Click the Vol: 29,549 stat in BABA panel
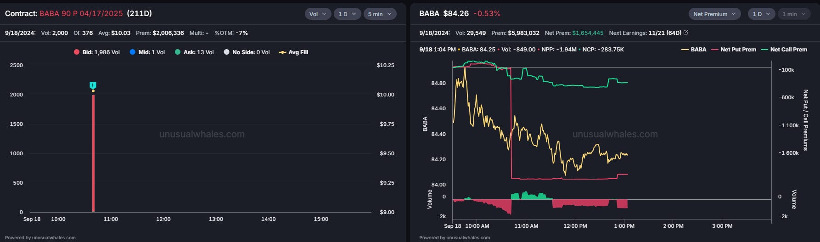This screenshot has width=820, height=242. click(471, 33)
